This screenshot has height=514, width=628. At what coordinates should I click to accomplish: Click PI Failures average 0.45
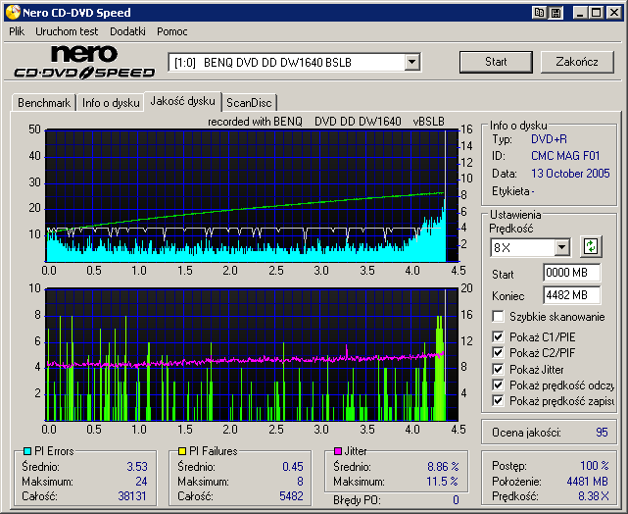click(293, 467)
